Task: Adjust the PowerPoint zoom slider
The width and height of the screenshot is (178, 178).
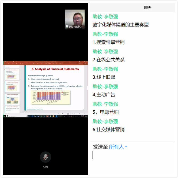Action: click(x=79, y=113)
